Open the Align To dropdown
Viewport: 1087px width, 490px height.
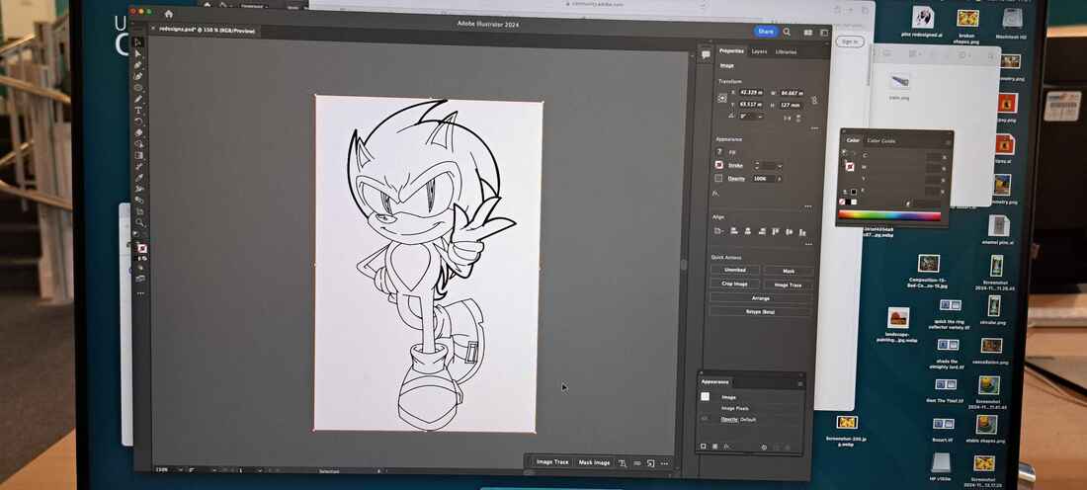pos(718,231)
